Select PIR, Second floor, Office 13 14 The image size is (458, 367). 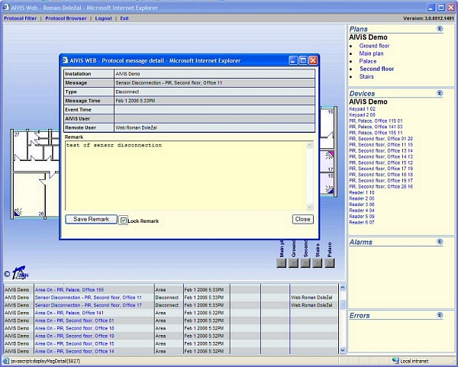pos(381,150)
